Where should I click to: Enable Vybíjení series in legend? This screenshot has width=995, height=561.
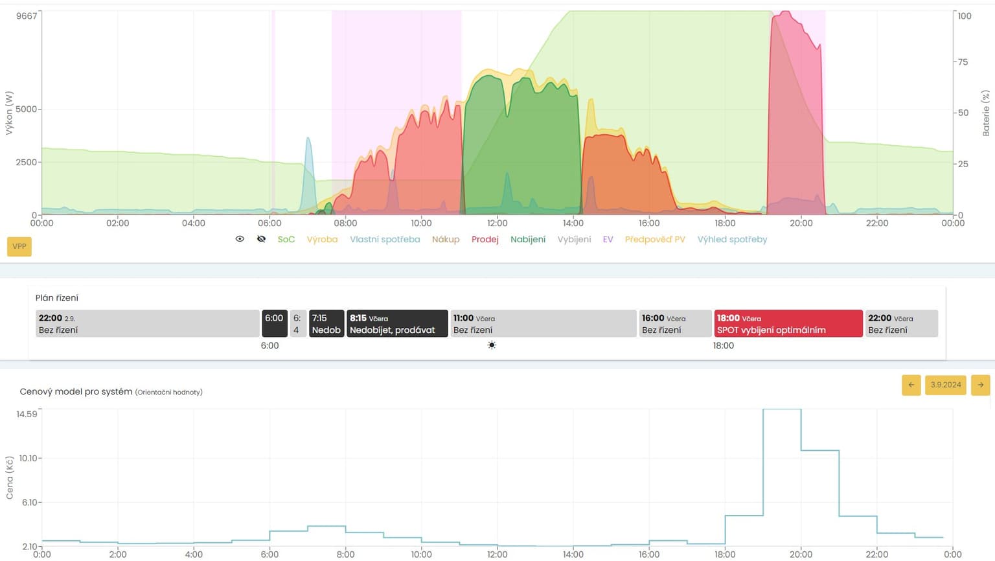pyautogui.click(x=574, y=240)
